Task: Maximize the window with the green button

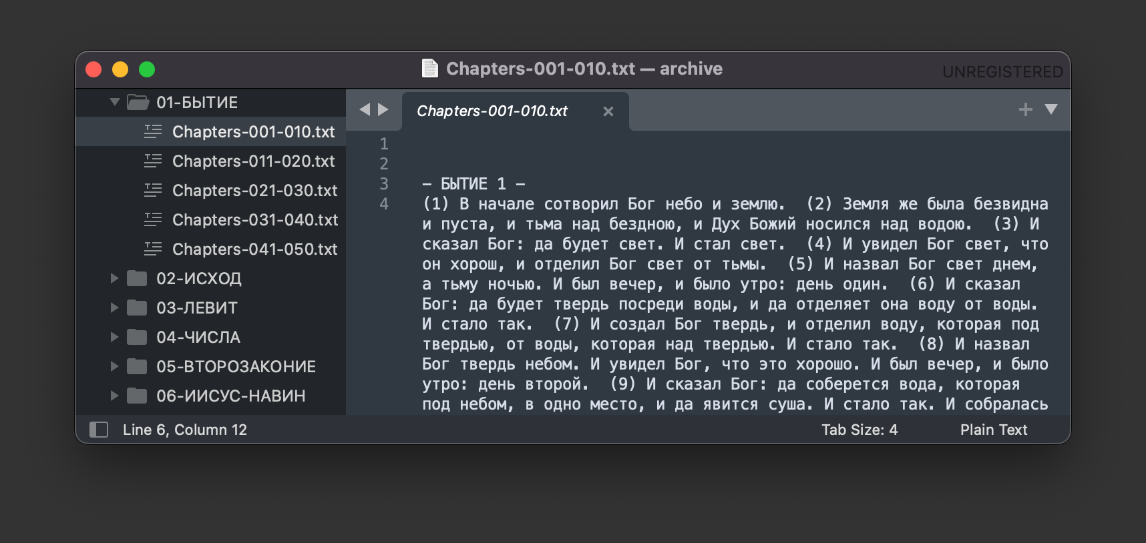Action: [x=147, y=69]
